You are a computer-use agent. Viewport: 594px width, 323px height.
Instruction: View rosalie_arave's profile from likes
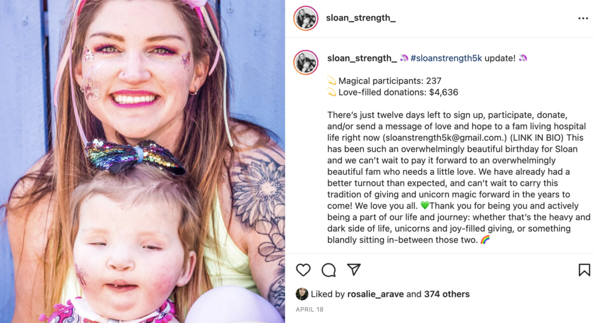click(x=375, y=294)
